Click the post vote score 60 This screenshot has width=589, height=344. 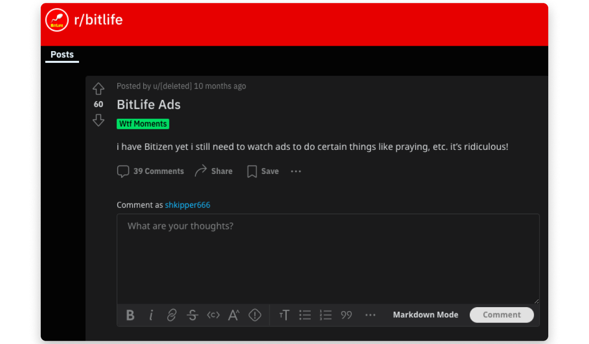click(x=99, y=104)
